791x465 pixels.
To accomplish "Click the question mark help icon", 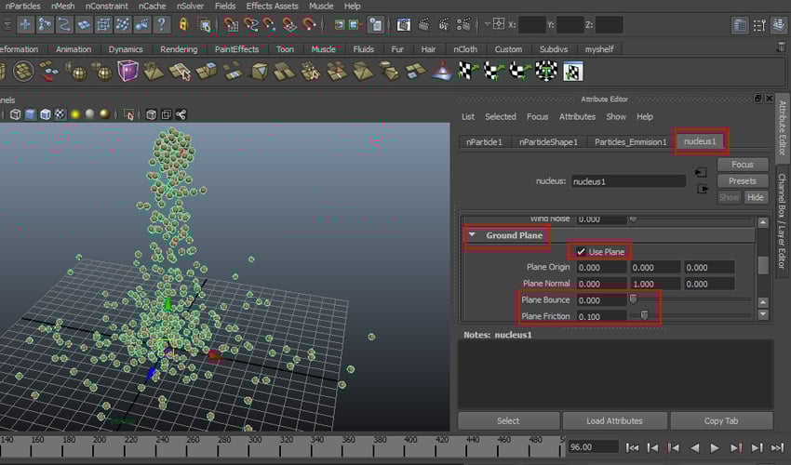I will 161,25.
